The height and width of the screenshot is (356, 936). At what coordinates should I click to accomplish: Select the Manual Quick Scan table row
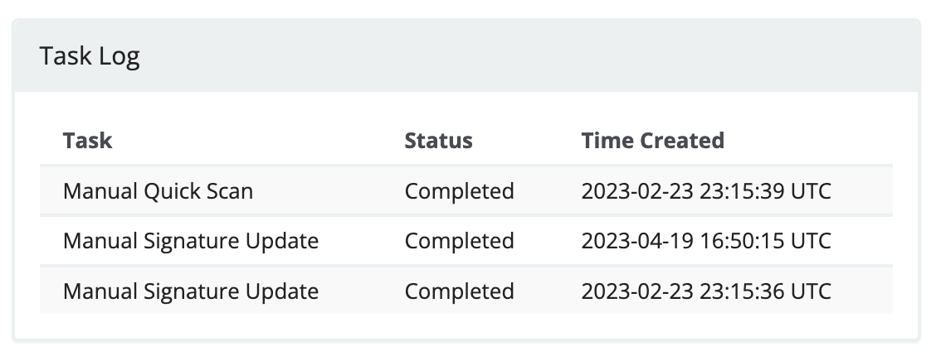click(x=466, y=191)
